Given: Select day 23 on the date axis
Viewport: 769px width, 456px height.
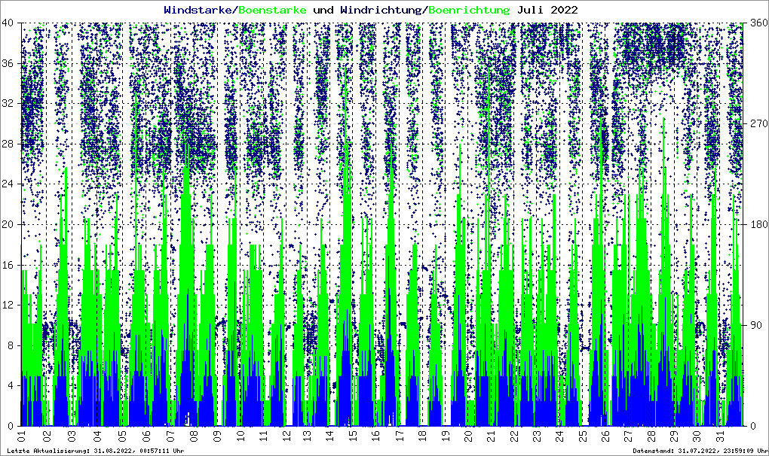Looking at the screenshot, I should [x=536, y=436].
